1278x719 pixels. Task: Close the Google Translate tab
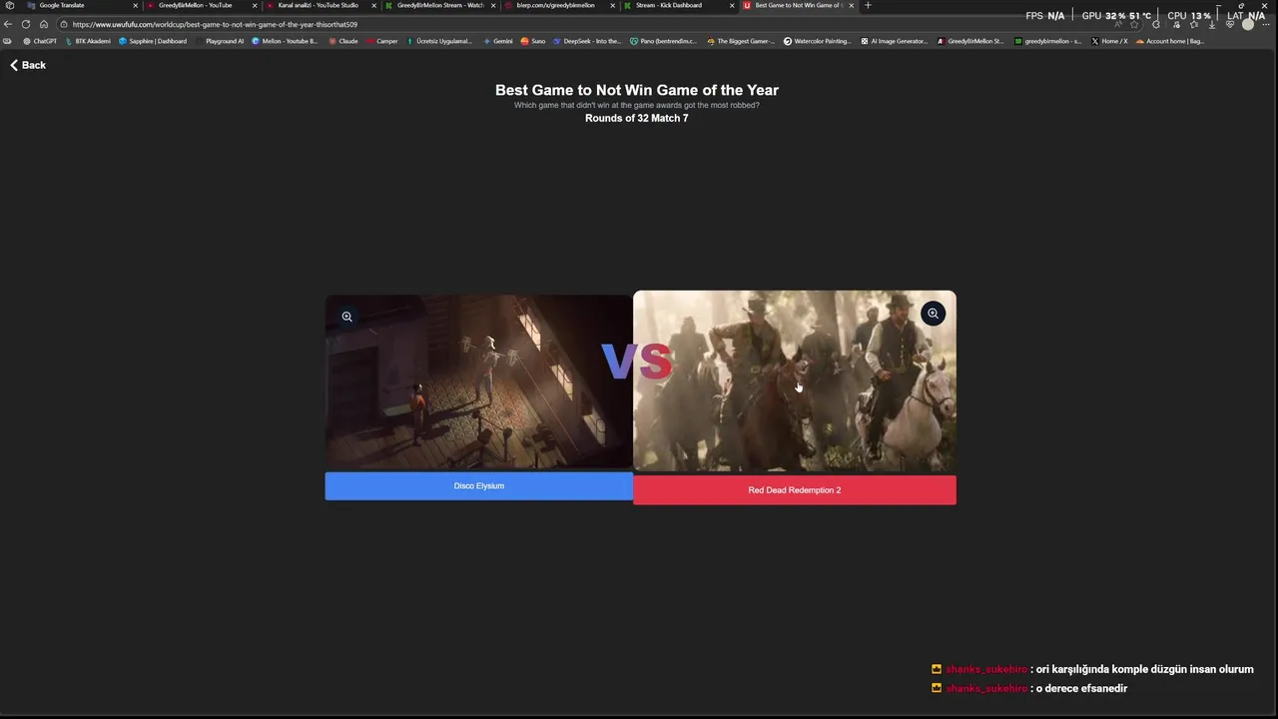click(x=136, y=5)
